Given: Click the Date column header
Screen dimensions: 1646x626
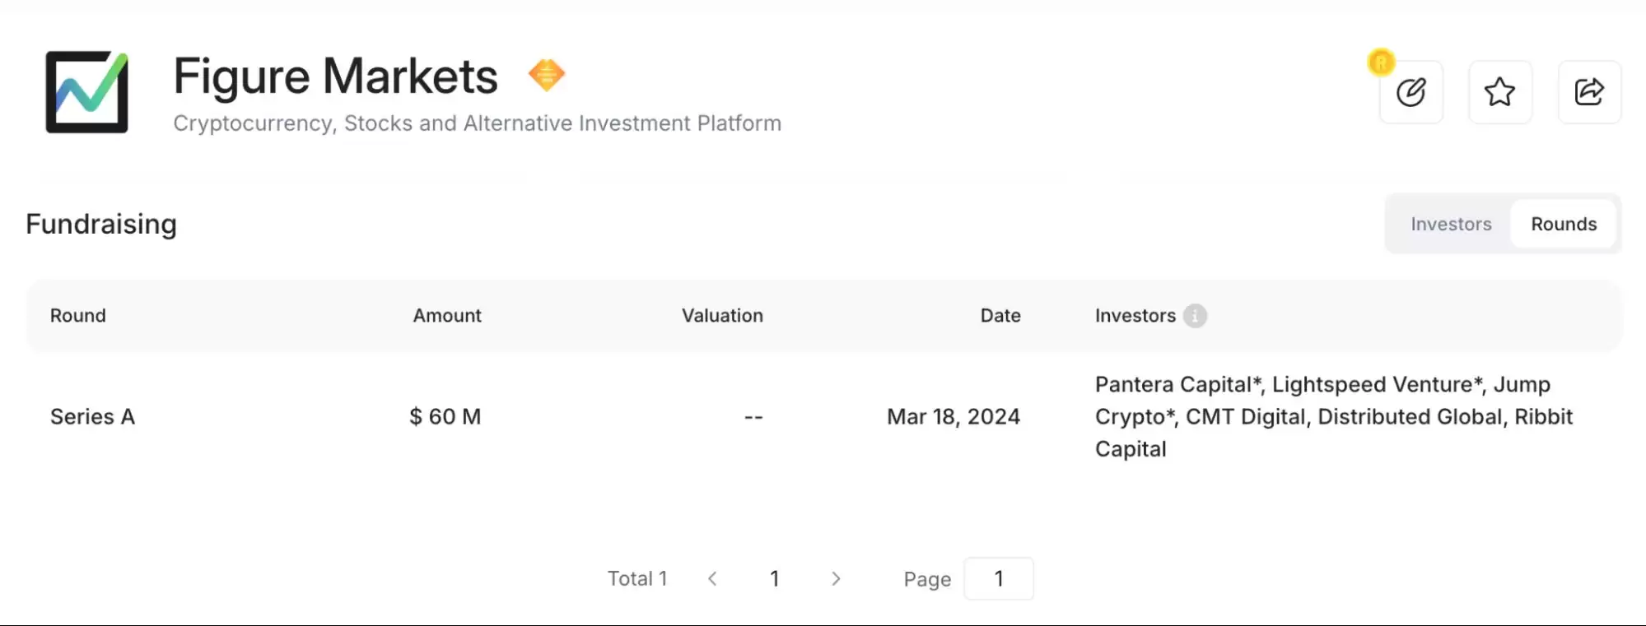Looking at the screenshot, I should pos(1000,316).
